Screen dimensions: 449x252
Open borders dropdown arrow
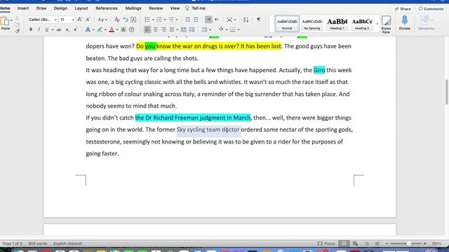(239, 29)
